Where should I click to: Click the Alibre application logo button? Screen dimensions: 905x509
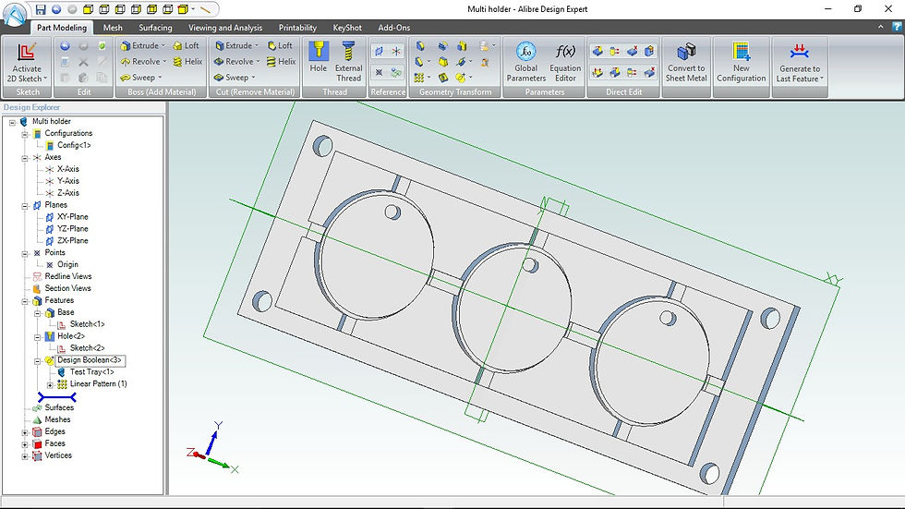(14, 13)
